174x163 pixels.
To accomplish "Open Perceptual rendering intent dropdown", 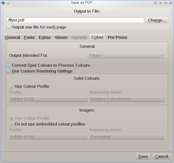I will pyautogui.click(x=127, y=137).
